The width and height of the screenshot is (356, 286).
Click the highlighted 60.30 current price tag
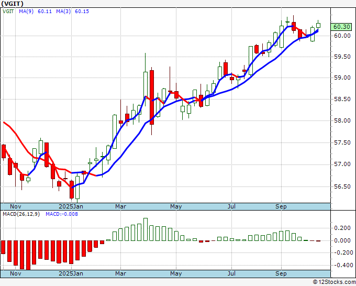coord(341,27)
